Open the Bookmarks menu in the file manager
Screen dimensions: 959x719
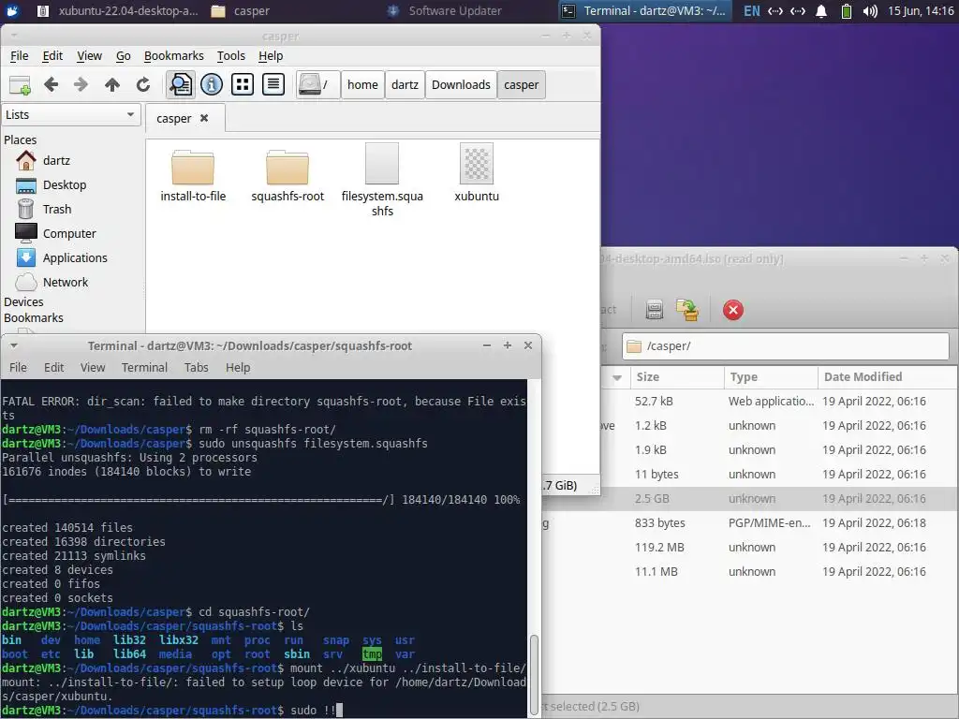(x=173, y=55)
